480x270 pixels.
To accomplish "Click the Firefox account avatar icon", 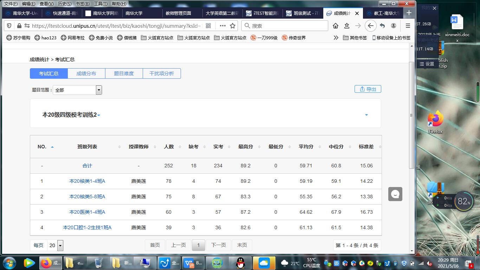I will [394, 26].
